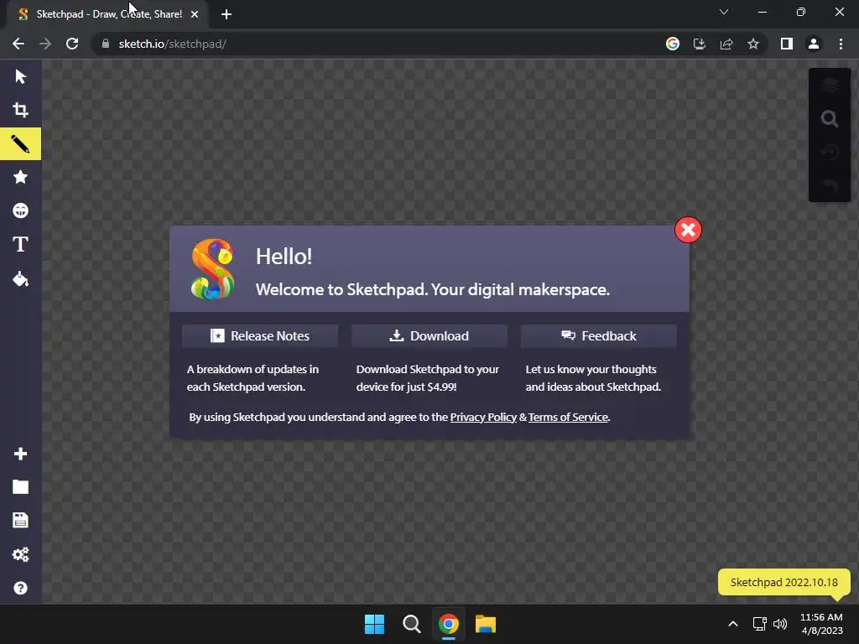Viewport: 859px width, 644px height.
Task: Share this page icon
Action: coord(726,44)
